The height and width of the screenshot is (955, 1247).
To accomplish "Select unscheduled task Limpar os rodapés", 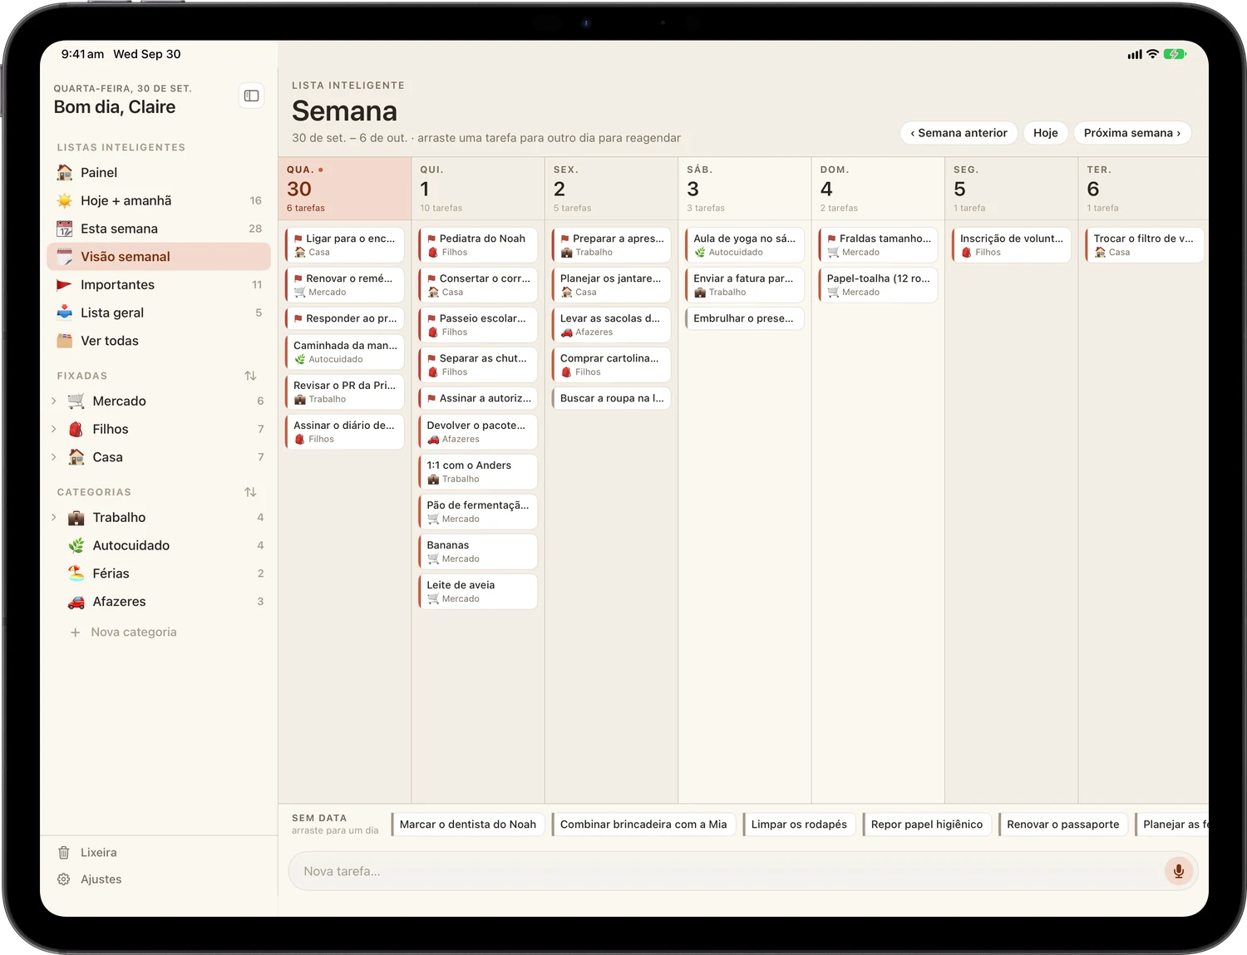I will pyautogui.click(x=799, y=825).
